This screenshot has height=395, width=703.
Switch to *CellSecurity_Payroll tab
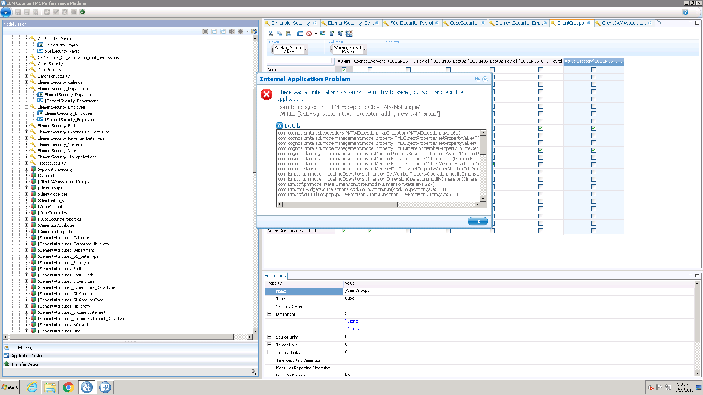412,23
